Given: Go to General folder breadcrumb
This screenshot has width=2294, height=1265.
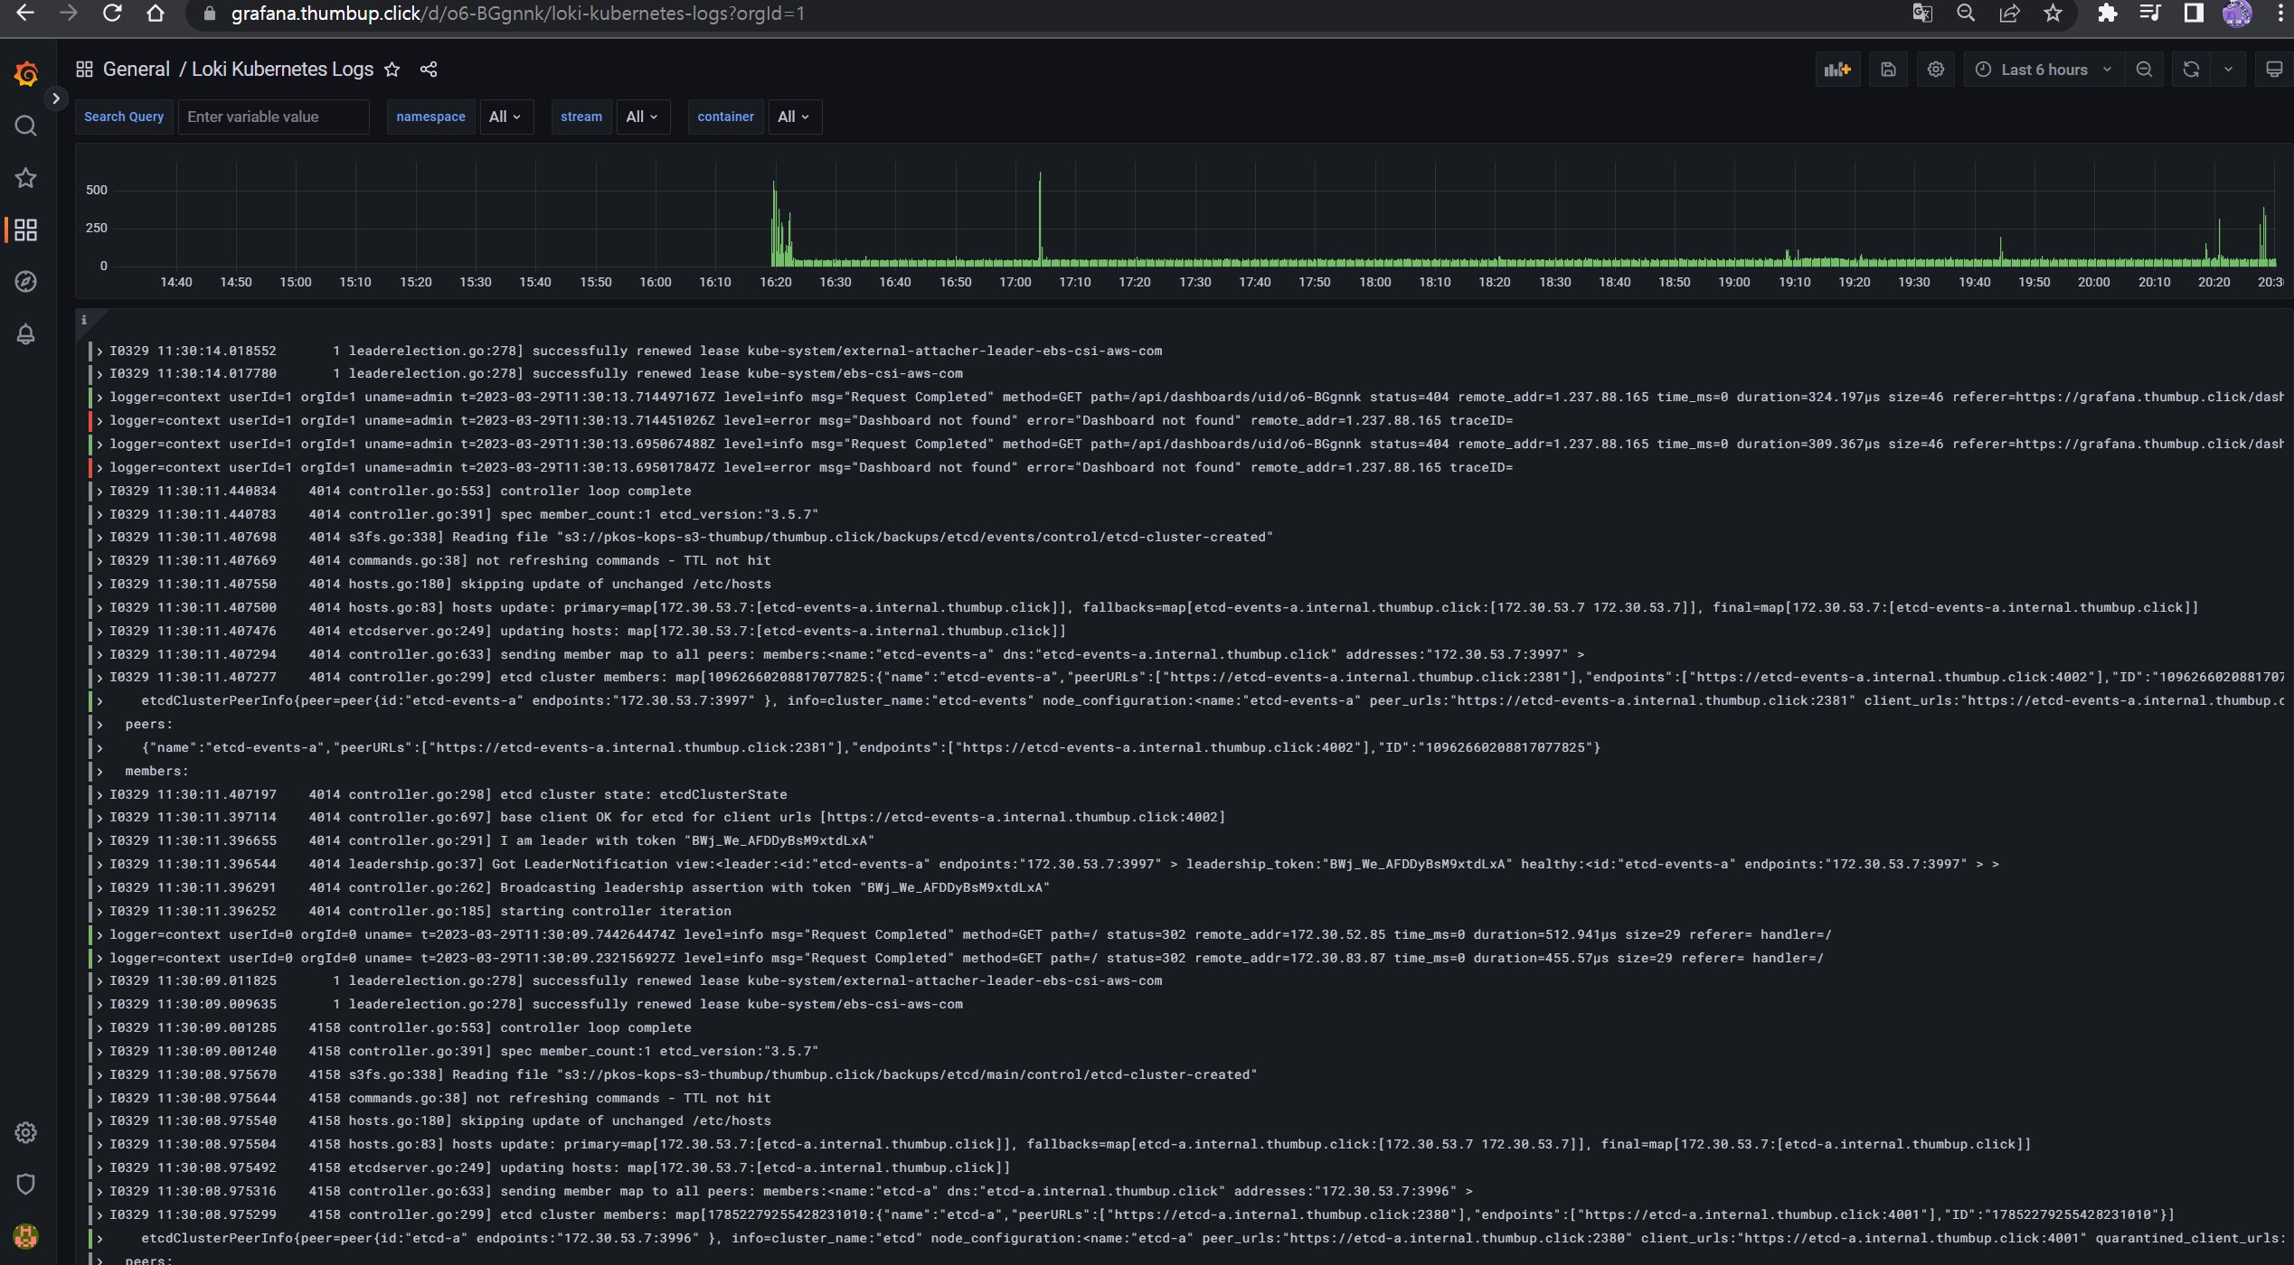Looking at the screenshot, I should (136, 70).
